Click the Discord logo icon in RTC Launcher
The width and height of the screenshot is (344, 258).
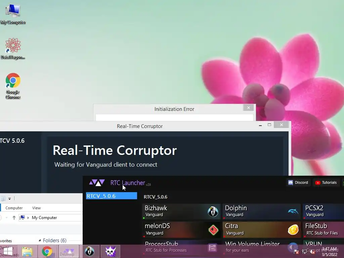[x=291, y=182]
